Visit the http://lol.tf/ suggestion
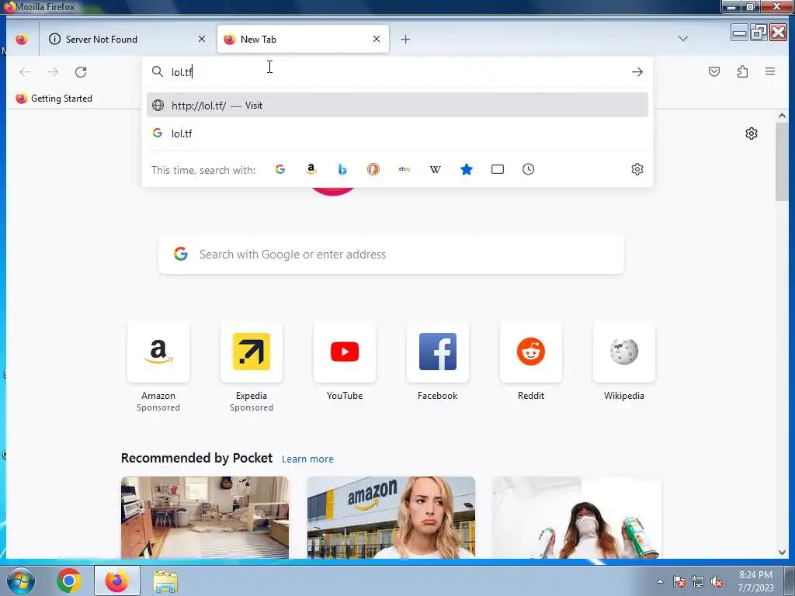Viewport: 795px width, 596px height. coord(397,105)
